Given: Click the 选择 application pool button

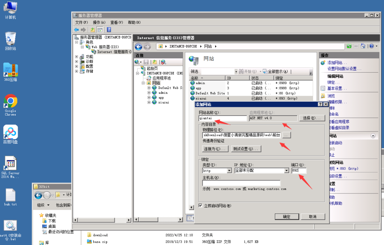Looking at the screenshot, I should point(312,118).
